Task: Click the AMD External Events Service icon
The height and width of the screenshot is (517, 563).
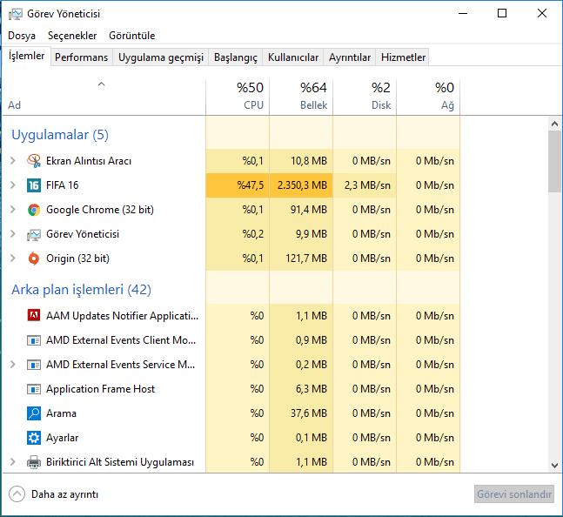Action: [34, 365]
